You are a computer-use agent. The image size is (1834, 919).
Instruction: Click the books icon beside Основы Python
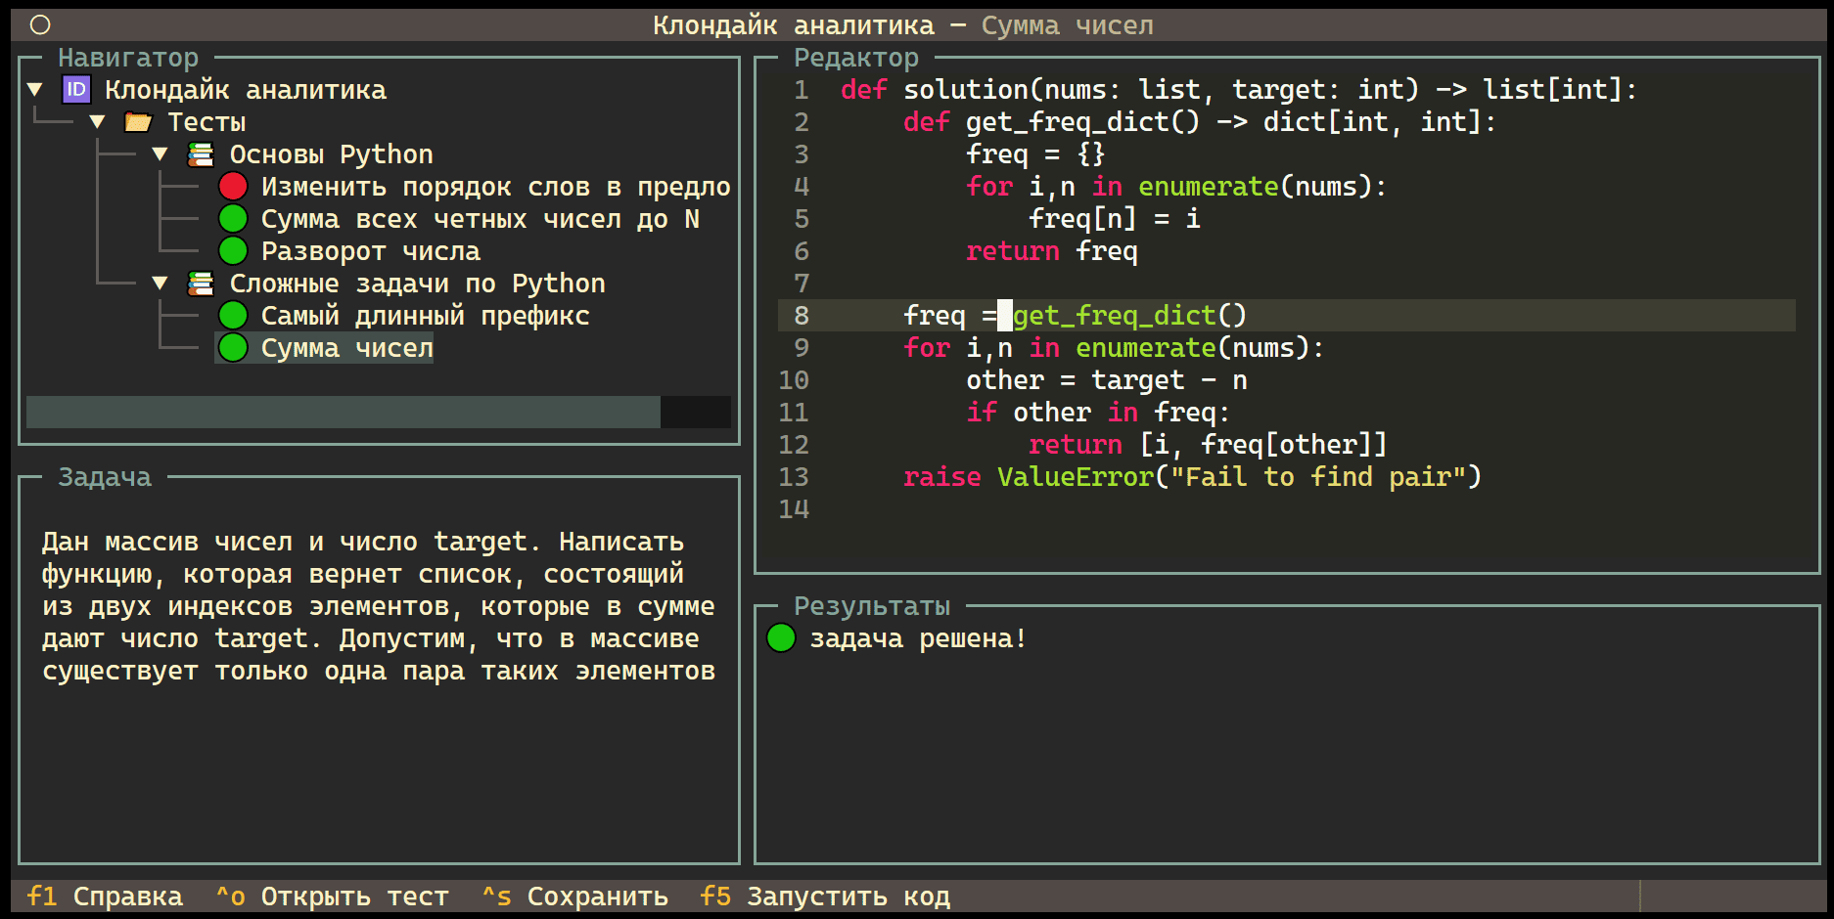point(201,154)
